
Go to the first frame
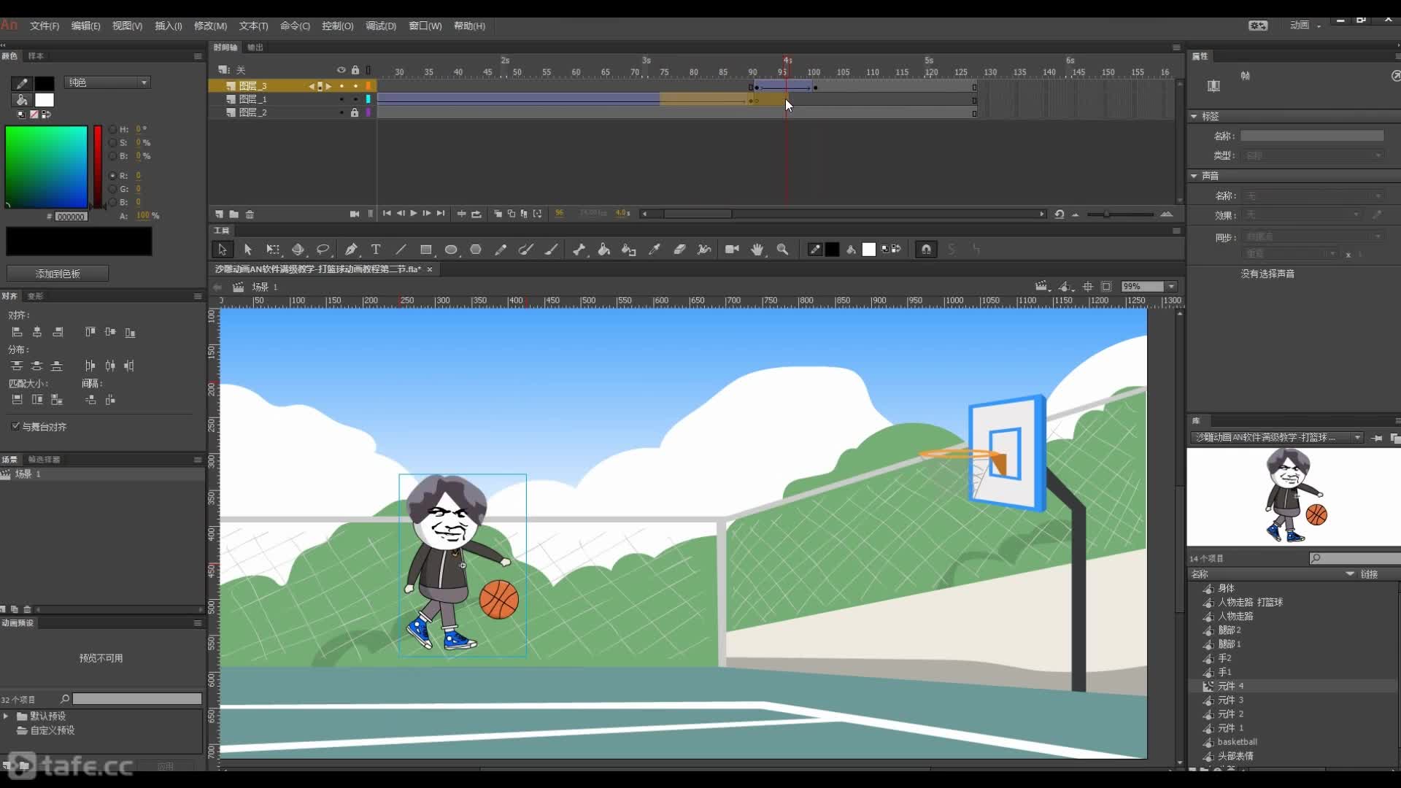(x=387, y=214)
